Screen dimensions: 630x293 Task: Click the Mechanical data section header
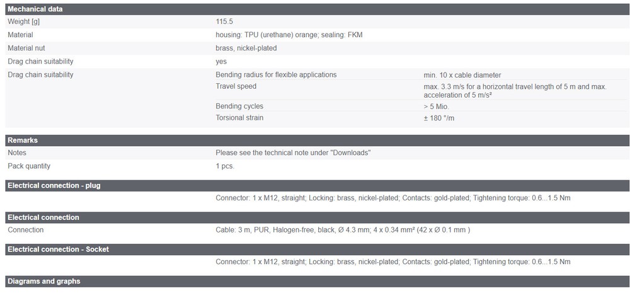35,9
